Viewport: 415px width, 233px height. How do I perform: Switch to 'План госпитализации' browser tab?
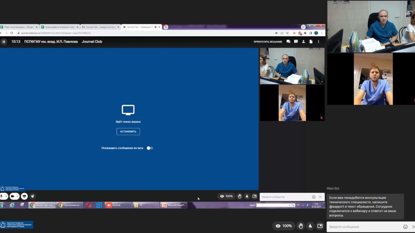[19, 27]
